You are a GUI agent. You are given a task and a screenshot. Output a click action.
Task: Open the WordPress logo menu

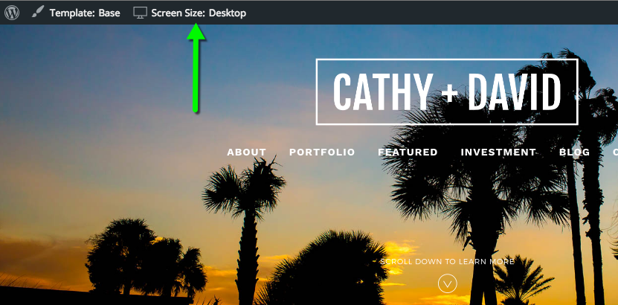tap(12, 13)
